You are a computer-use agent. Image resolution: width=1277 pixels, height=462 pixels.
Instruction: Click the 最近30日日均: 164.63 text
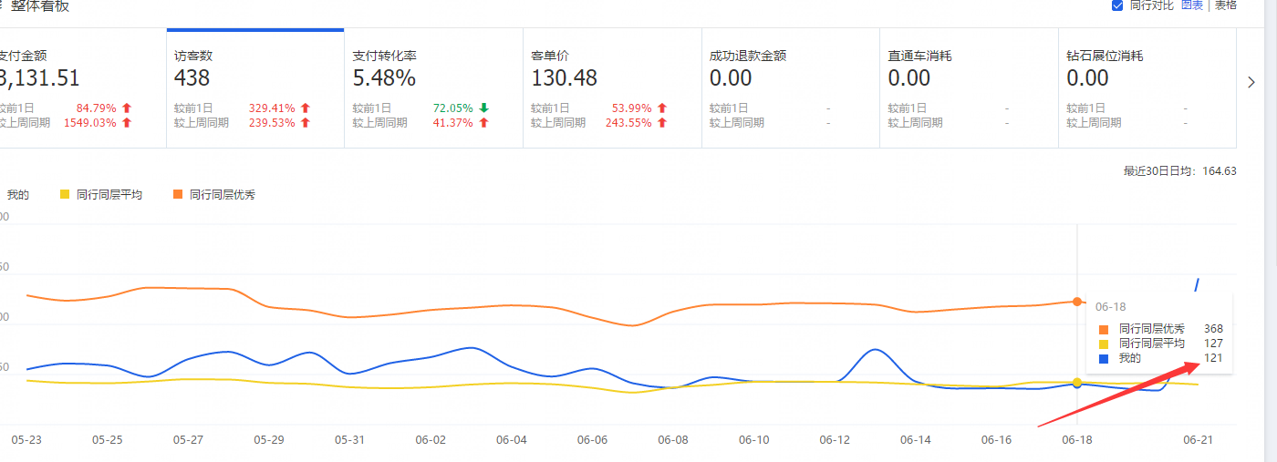pos(1179,170)
